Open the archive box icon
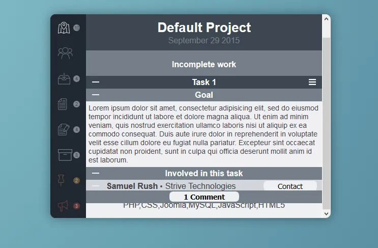The image size is (378, 248). [x=65, y=155]
